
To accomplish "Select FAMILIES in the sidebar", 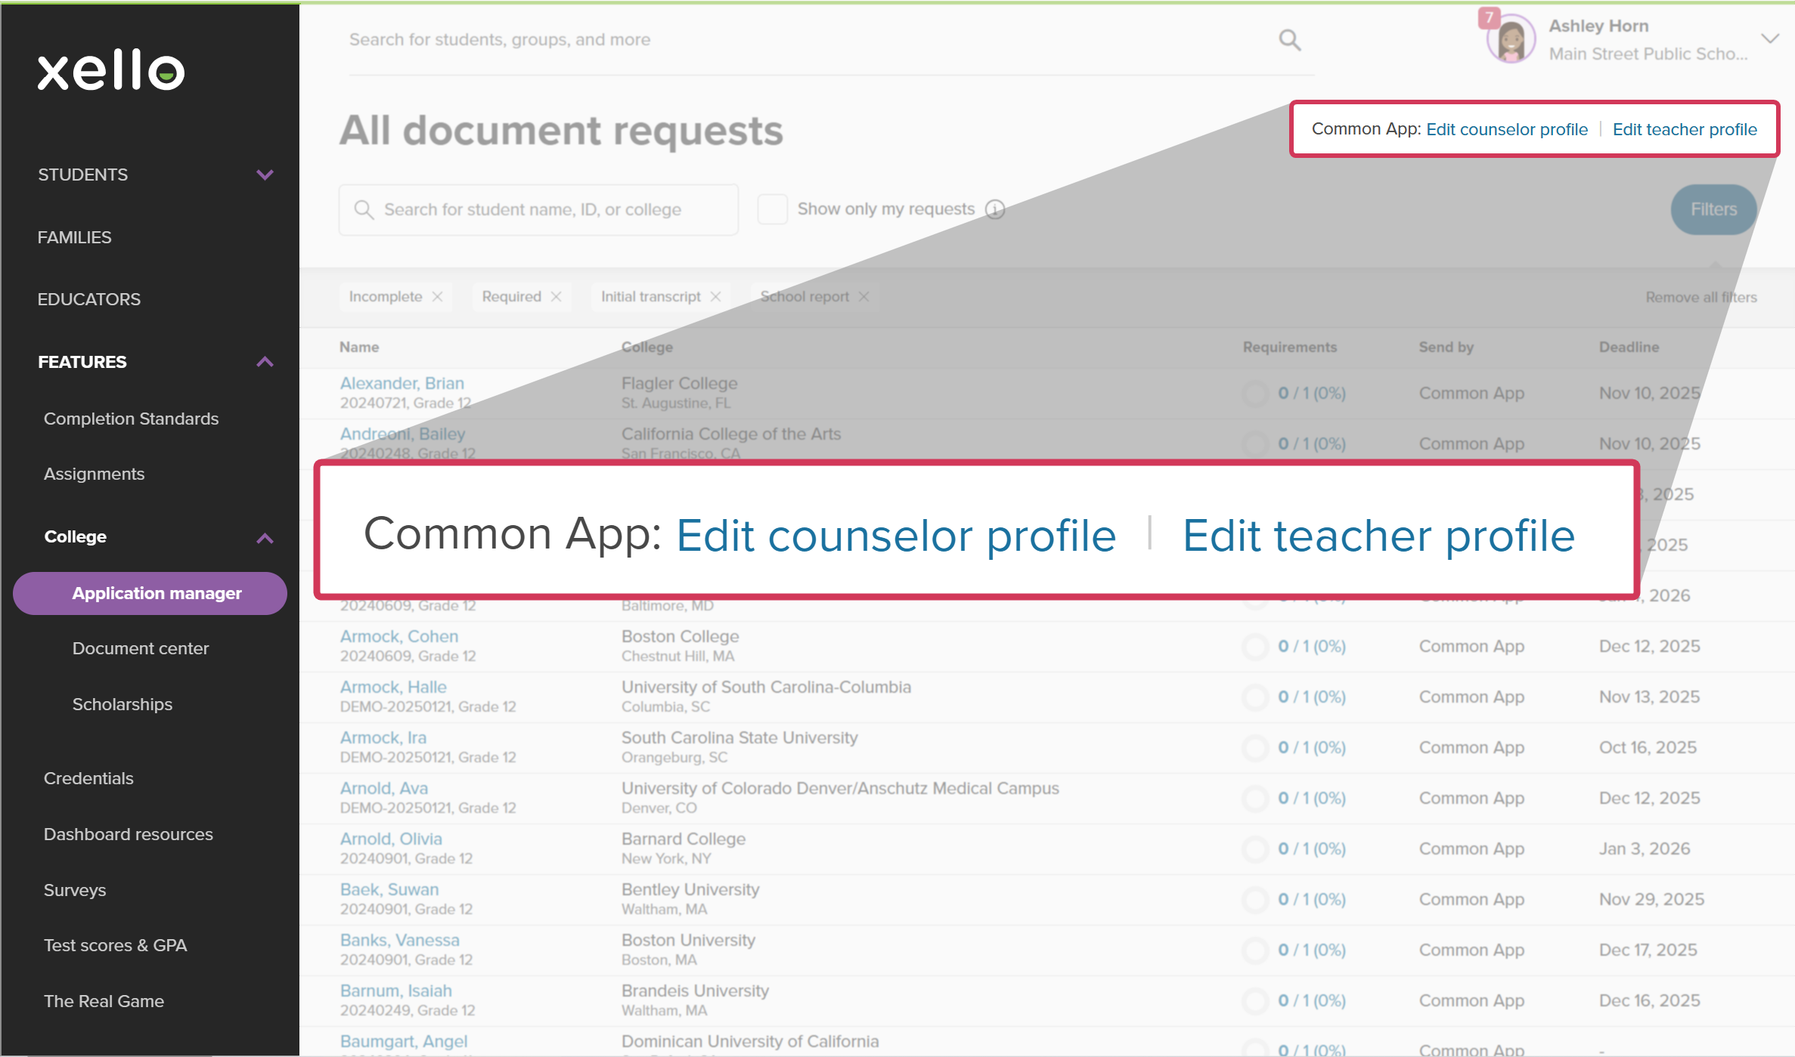I will tap(74, 236).
